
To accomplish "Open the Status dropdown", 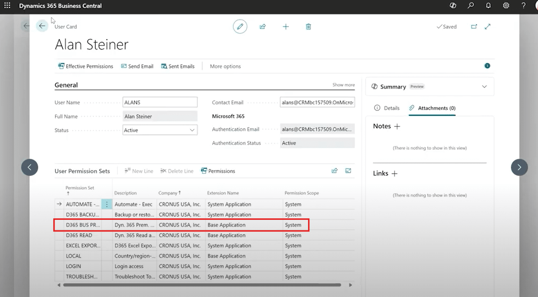I will [160, 130].
